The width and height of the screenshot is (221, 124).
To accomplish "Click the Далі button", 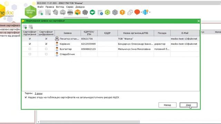I will [189, 105].
